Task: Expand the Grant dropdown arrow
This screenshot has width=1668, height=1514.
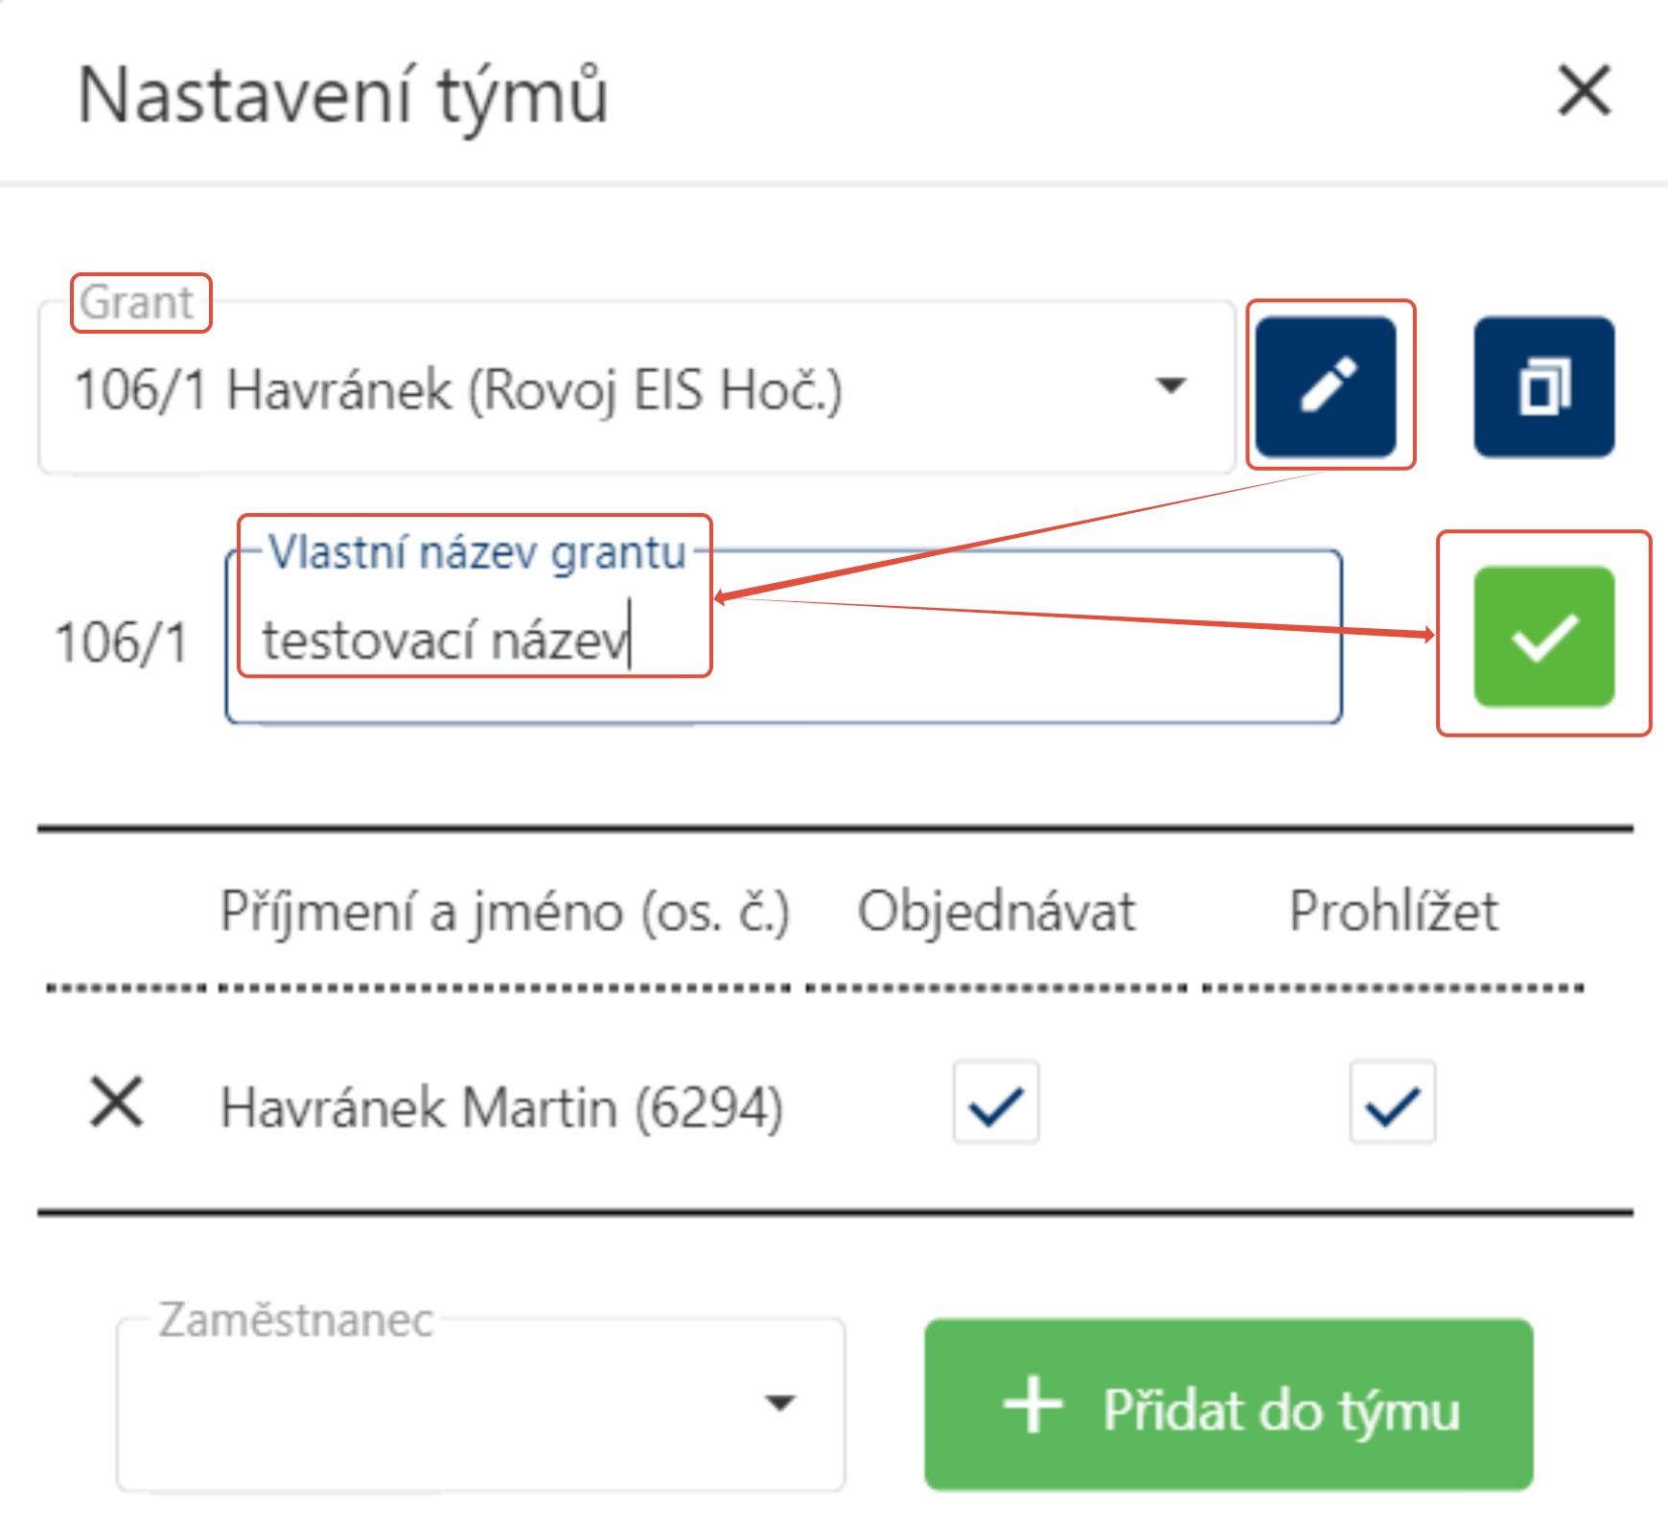Action: coord(1170,386)
